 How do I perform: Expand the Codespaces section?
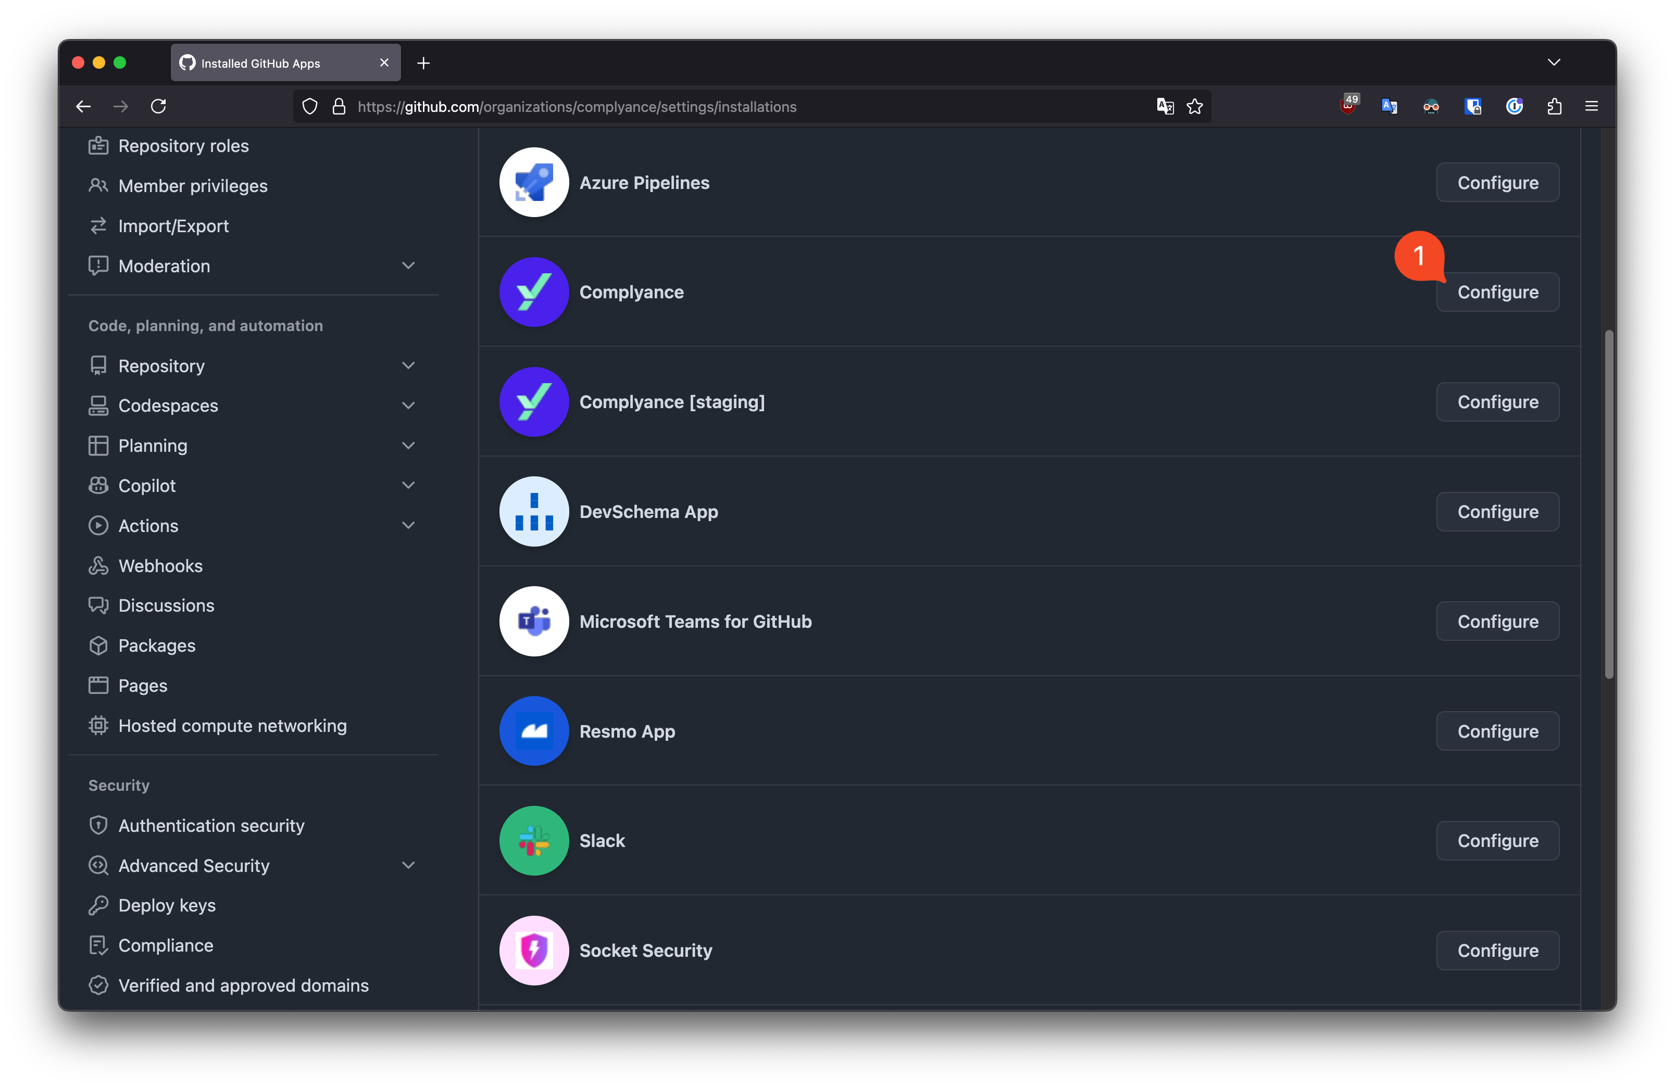[408, 405]
